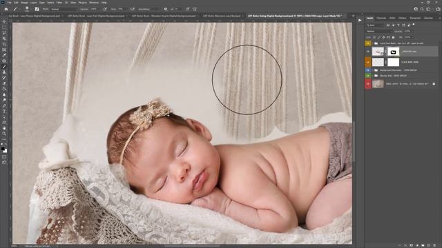This screenshot has width=442, height=248.
Task: Select the Zoom tool
Action: [x=4, y=134]
